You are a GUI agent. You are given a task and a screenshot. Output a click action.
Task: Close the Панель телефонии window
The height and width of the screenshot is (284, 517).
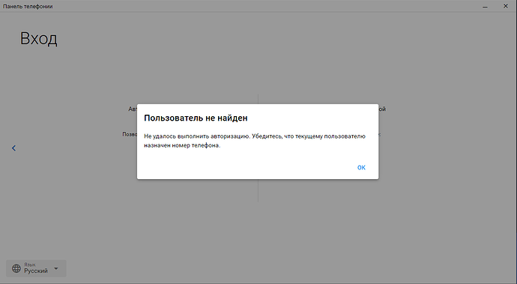506,6
